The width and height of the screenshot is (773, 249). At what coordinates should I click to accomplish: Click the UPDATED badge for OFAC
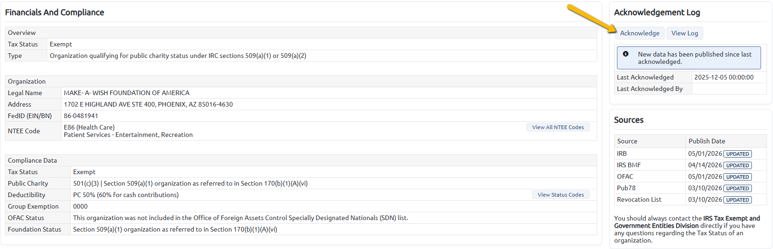pyautogui.click(x=738, y=177)
